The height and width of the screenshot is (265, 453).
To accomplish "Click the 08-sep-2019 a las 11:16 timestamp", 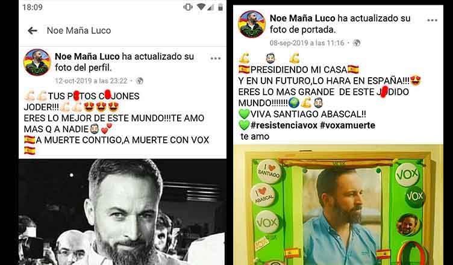I will coord(307,43).
